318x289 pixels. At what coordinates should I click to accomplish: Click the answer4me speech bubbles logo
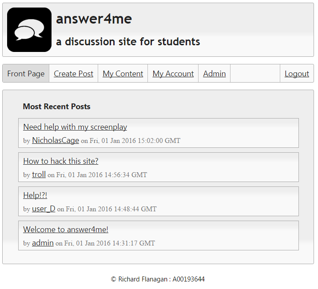(x=29, y=30)
